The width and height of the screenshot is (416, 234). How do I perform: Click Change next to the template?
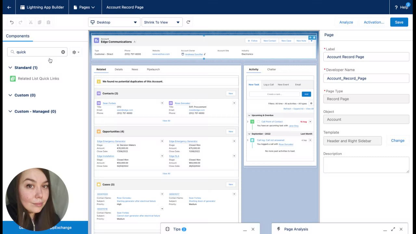click(x=398, y=141)
